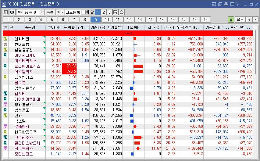Viewport: 260px width, 161px height.
Task: Click the group list panel icon left of 09
Action: click(6, 12)
